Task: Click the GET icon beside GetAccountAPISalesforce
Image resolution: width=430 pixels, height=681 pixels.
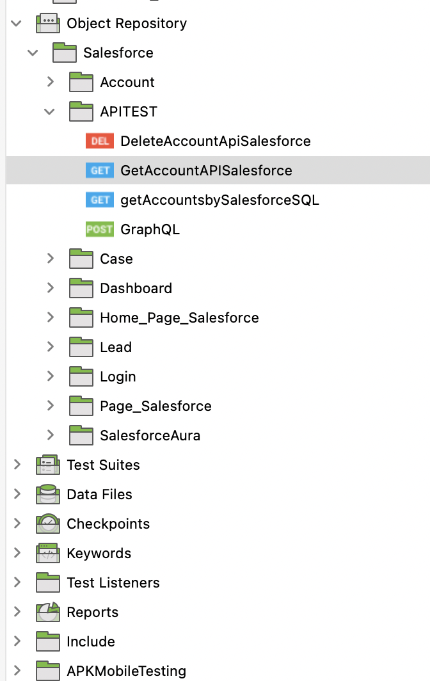Action: [99, 171]
